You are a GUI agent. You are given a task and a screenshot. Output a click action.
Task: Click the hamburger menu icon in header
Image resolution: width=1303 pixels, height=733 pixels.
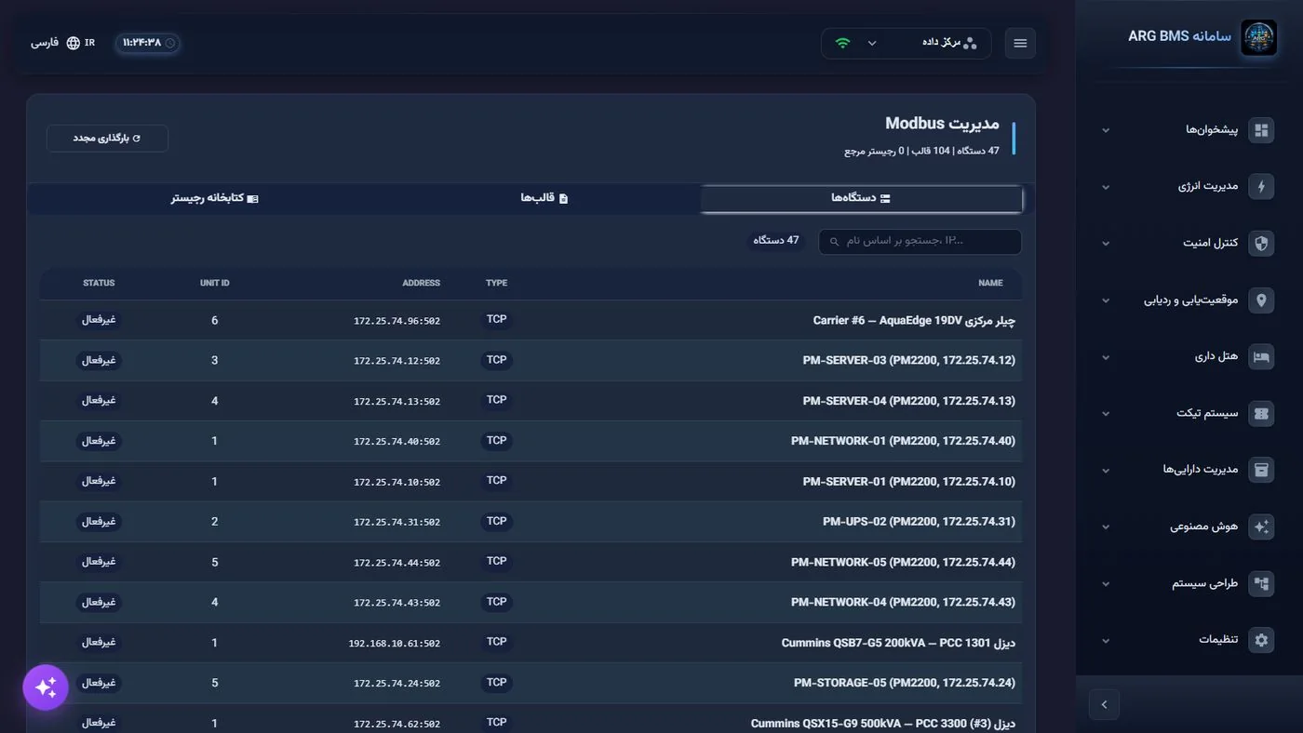point(1020,44)
